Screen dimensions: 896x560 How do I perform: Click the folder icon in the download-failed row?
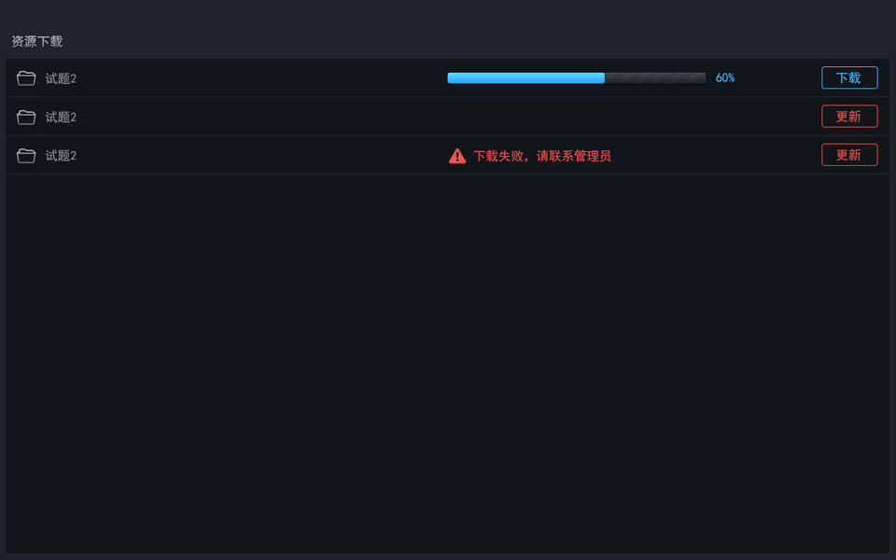26,156
